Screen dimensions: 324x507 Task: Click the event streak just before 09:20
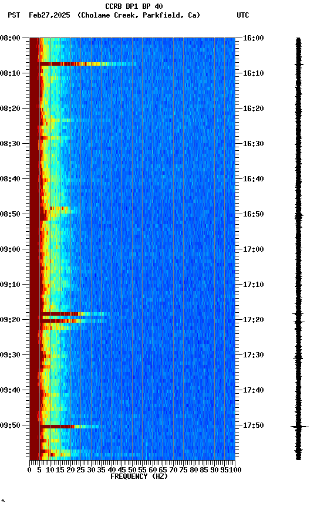tap(75, 314)
